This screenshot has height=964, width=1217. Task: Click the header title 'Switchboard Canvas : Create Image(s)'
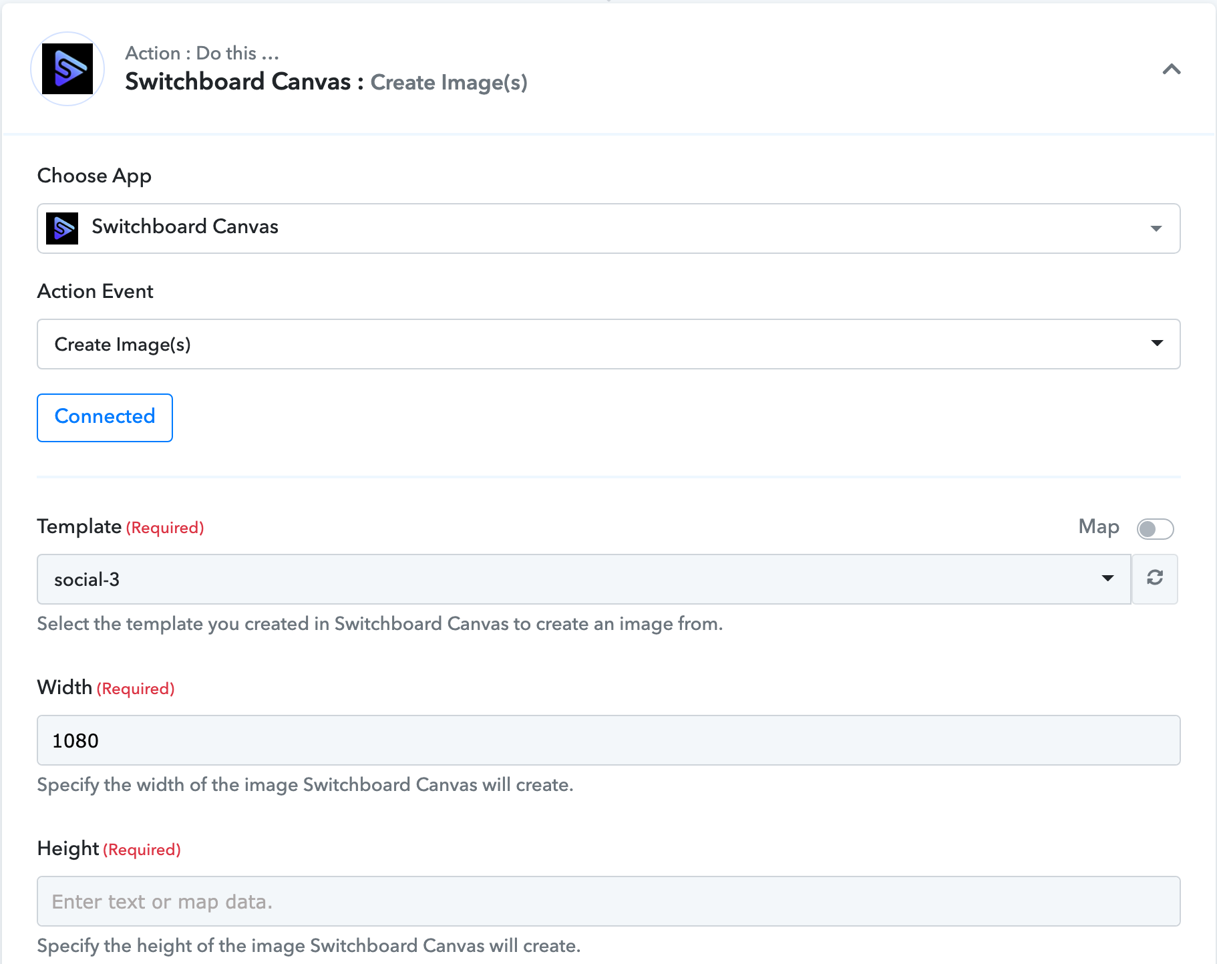(326, 82)
